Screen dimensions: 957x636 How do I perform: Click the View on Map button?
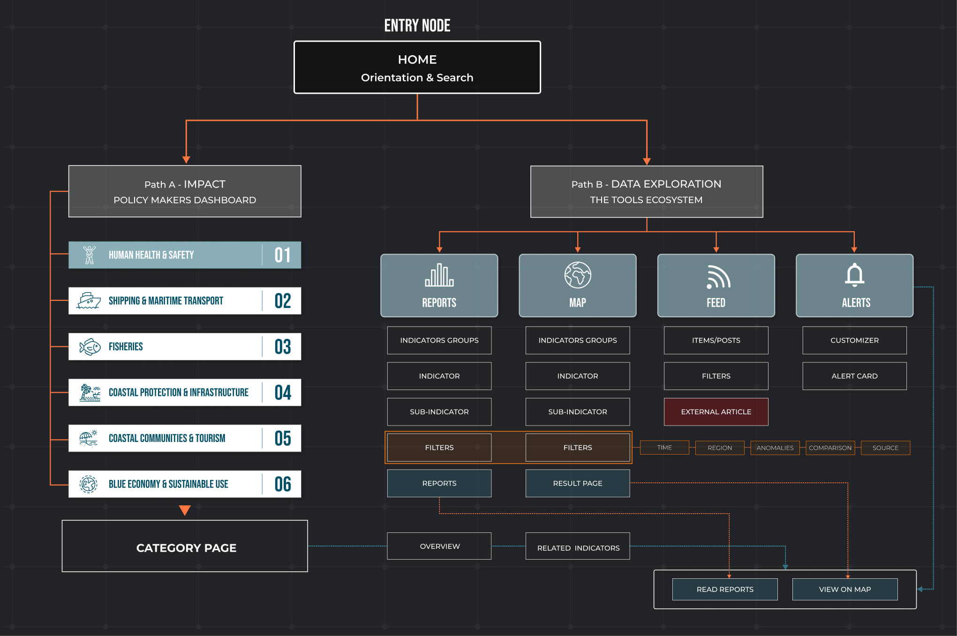tap(845, 589)
